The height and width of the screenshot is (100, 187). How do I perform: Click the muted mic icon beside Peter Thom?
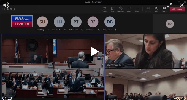[82, 30]
